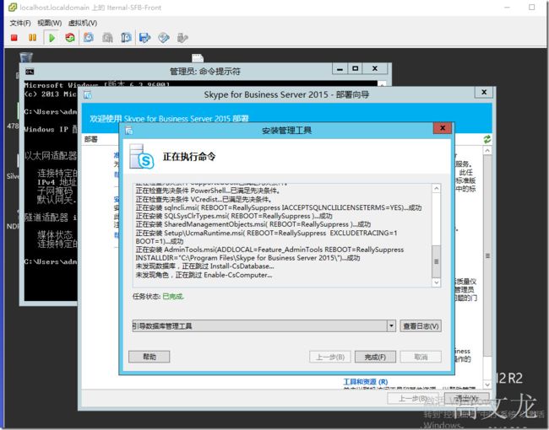Click the restart VM toolbar icon
The image size is (549, 430).
tap(70, 37)
